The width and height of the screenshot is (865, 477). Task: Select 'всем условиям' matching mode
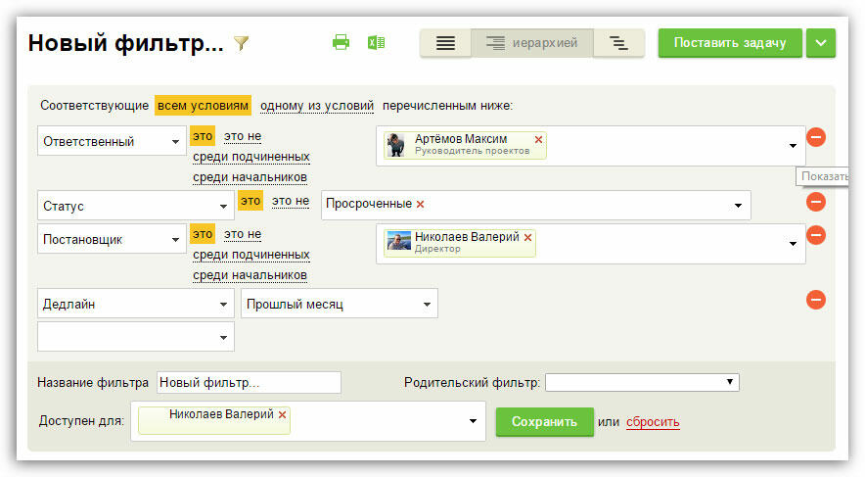click(x=204, y=106)
